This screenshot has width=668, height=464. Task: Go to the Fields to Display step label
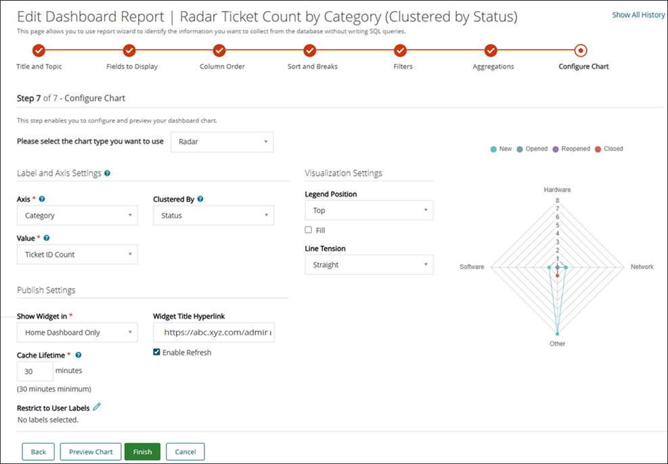pyautogui.click(x=132, y=66)
